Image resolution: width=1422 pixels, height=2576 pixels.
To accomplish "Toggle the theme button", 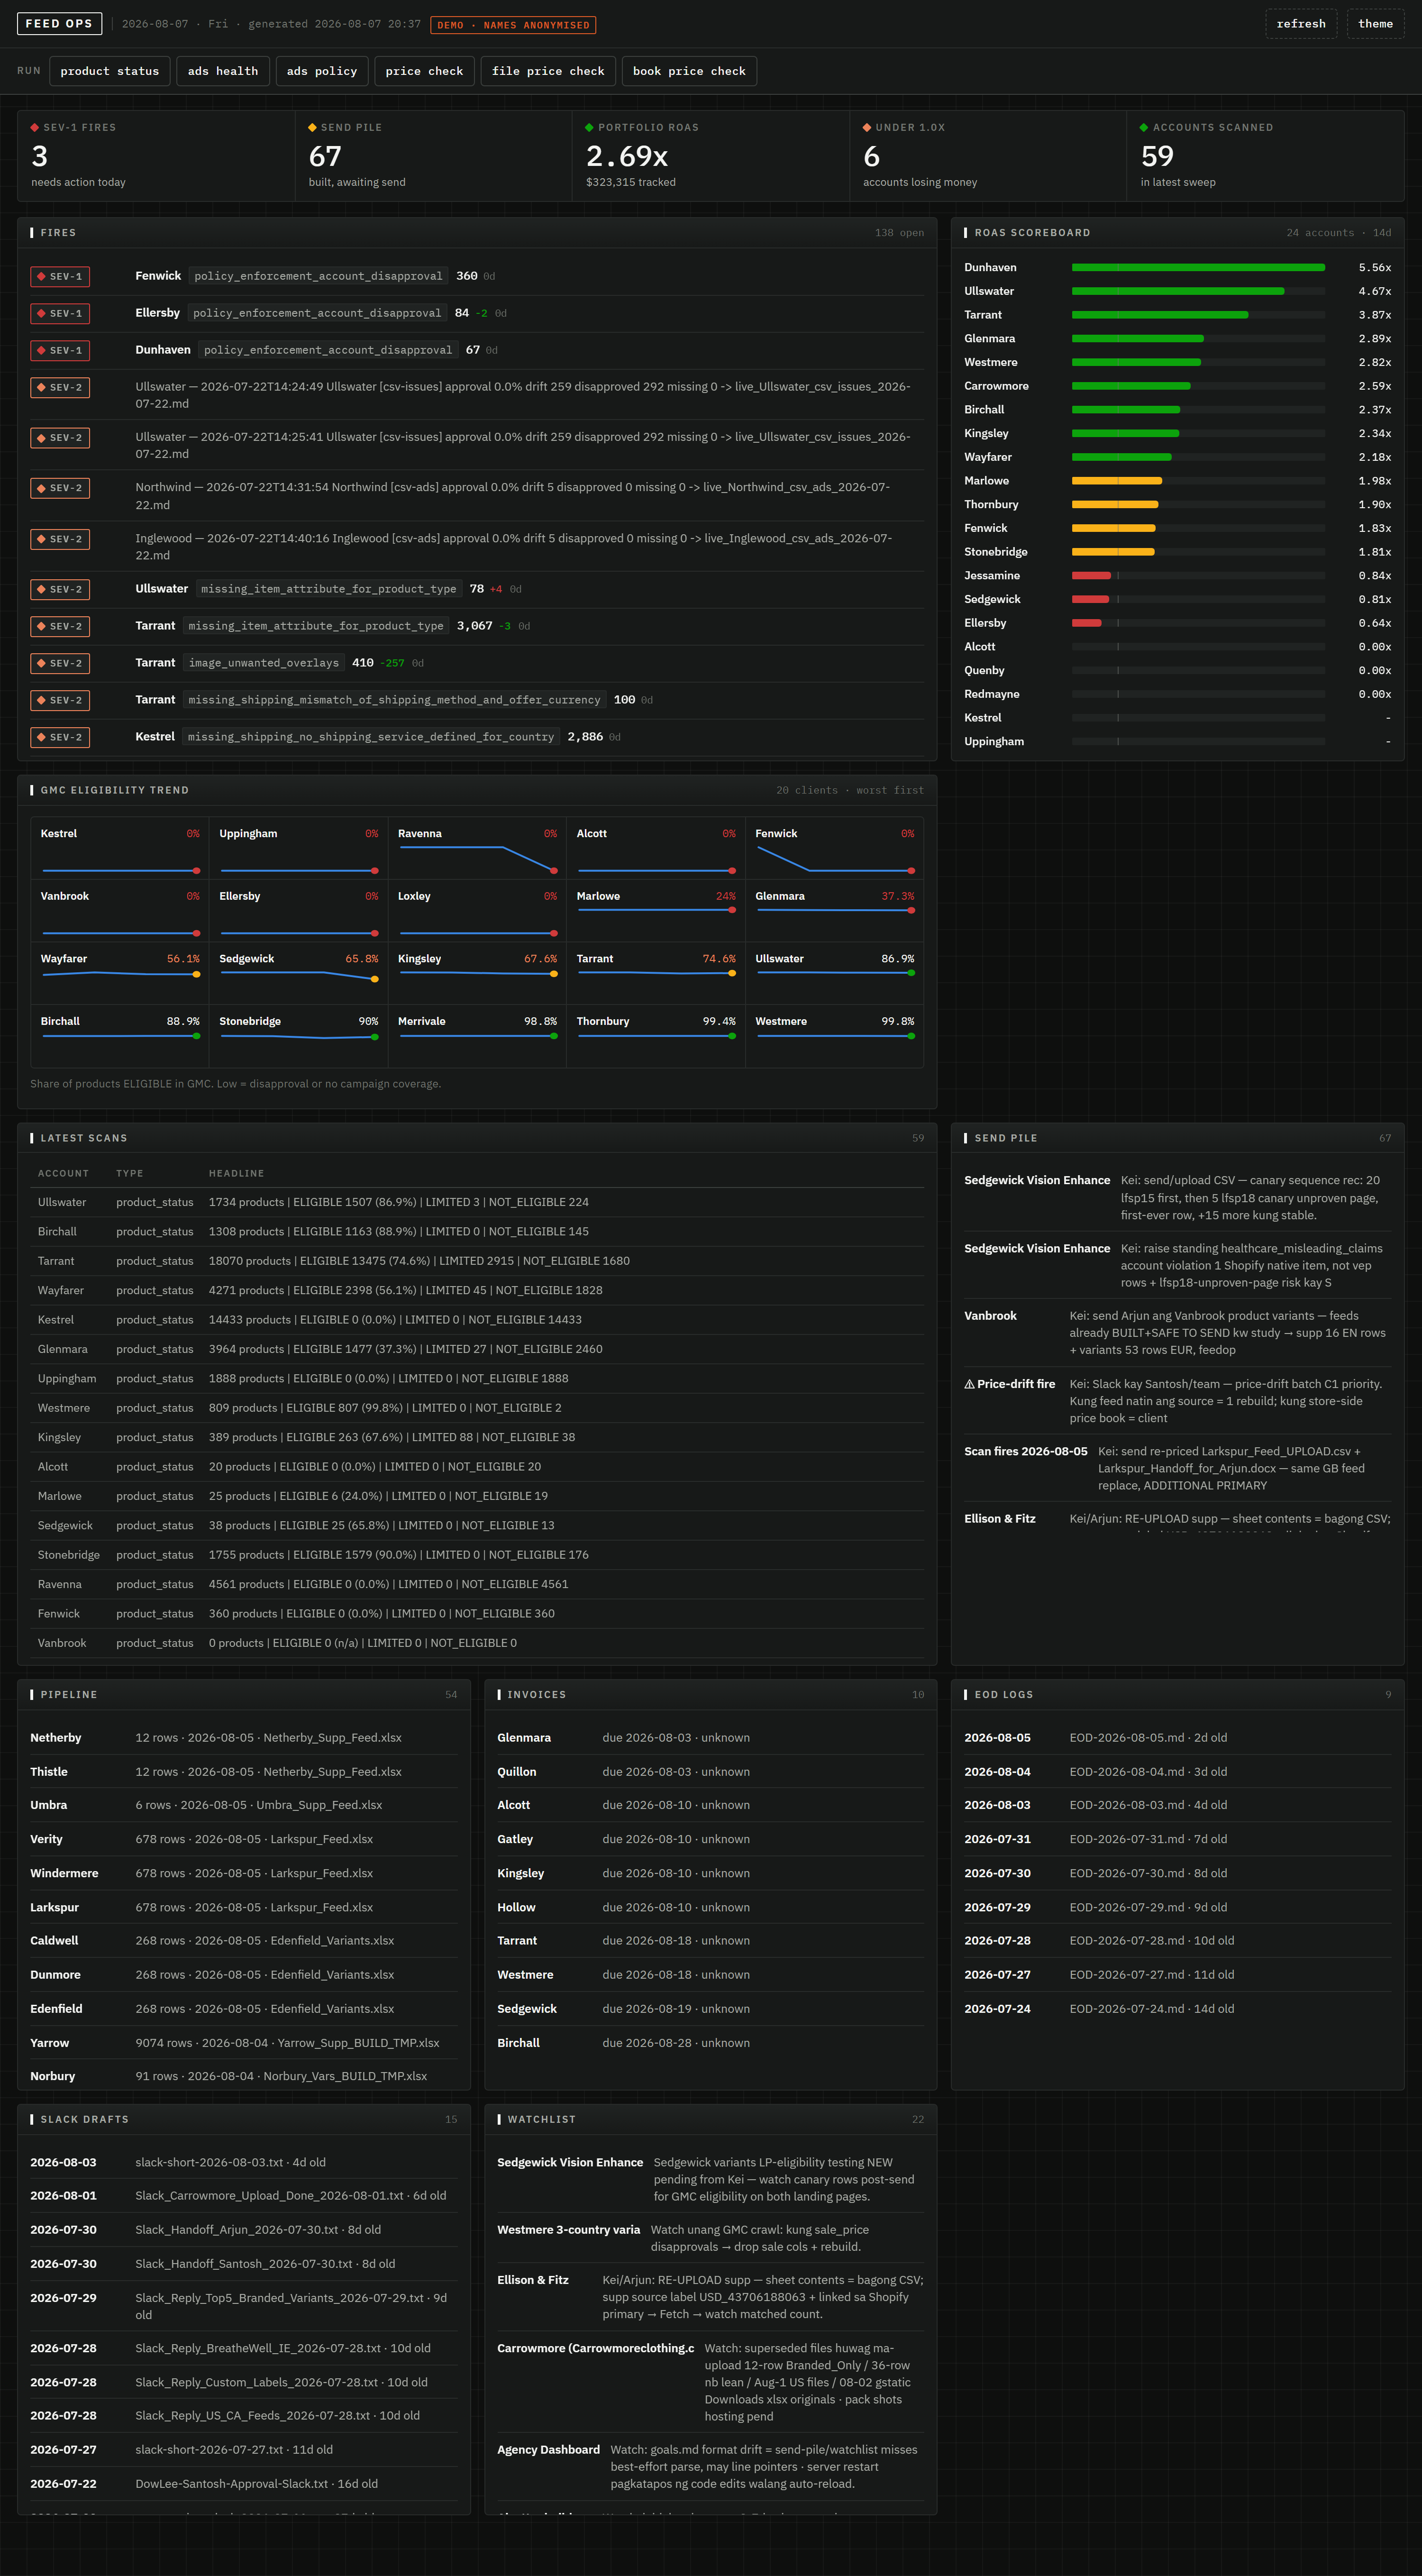I will [x=1375, y=24].
